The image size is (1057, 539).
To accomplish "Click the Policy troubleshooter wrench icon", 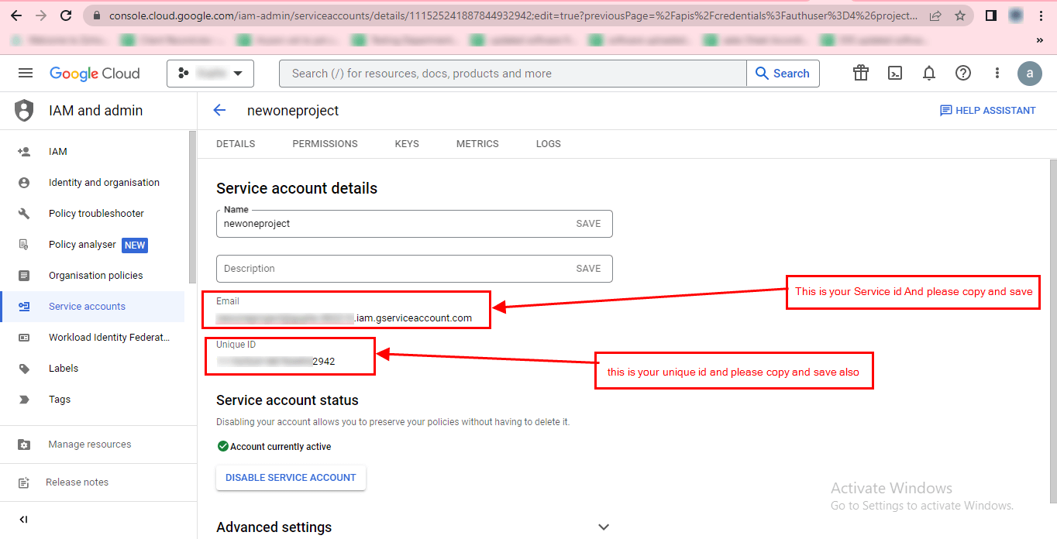I will [24, 214].
